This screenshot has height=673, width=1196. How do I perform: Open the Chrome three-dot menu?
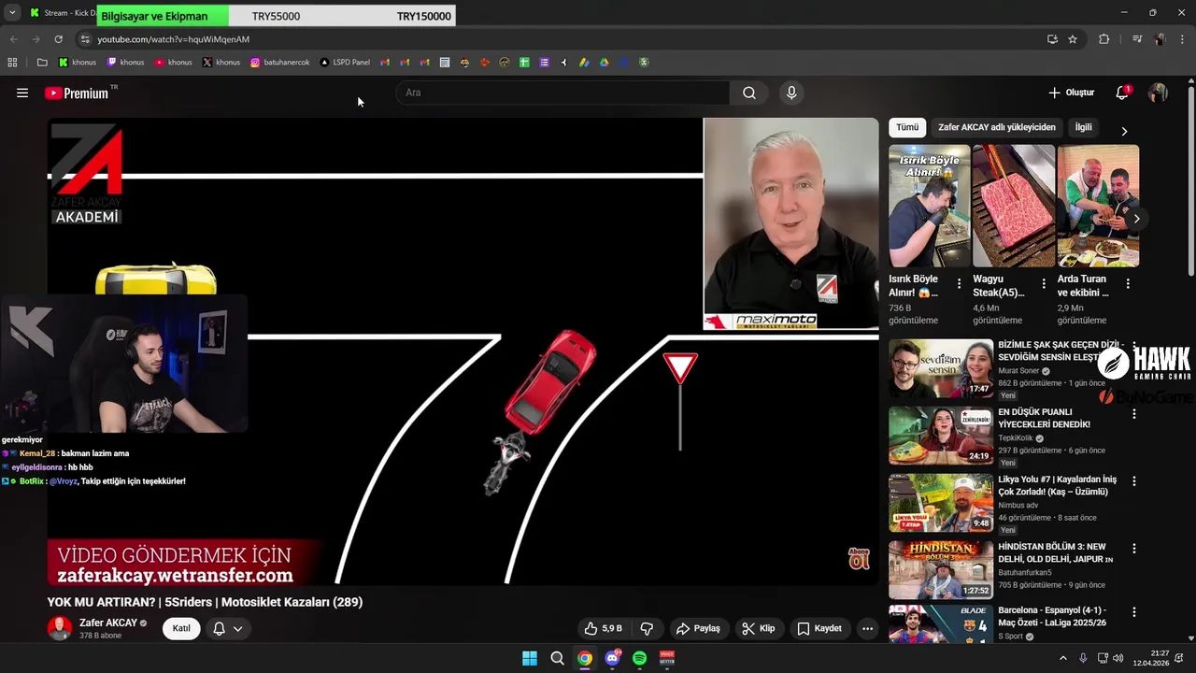point(1182,39)
